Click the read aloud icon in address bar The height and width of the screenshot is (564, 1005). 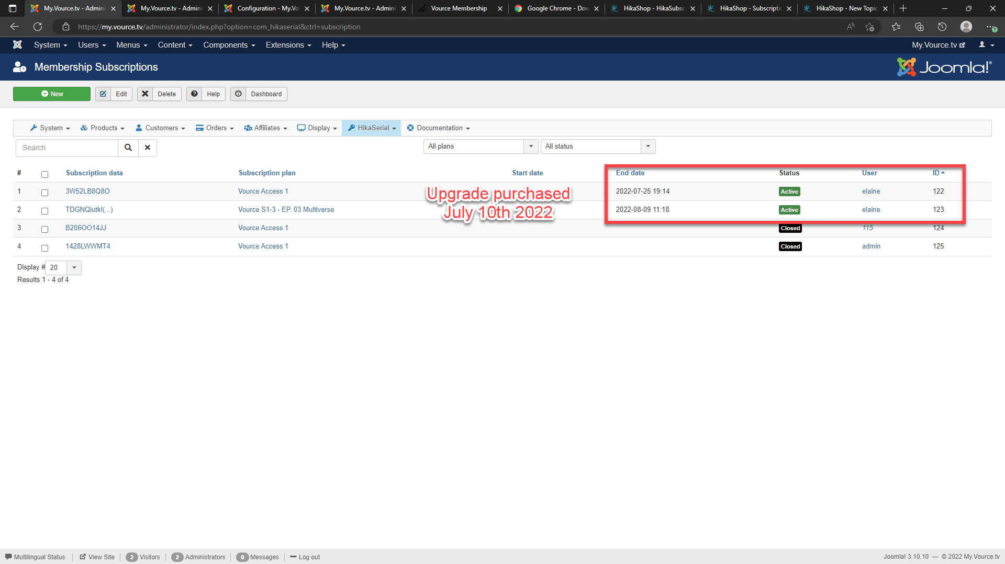click(x=851, y=27)
